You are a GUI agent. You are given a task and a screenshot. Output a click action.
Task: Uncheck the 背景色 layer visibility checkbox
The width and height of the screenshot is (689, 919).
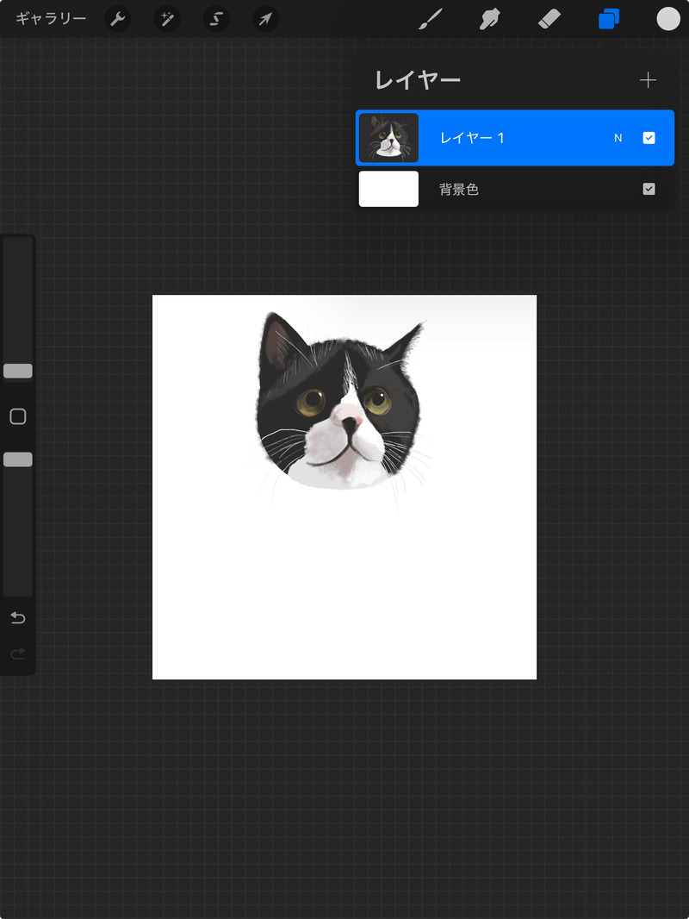coord(649,189)
